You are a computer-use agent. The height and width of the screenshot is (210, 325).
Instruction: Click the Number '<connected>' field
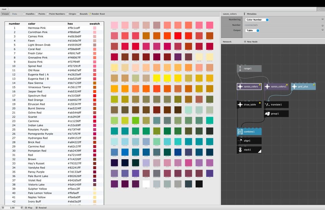(251, 25)
